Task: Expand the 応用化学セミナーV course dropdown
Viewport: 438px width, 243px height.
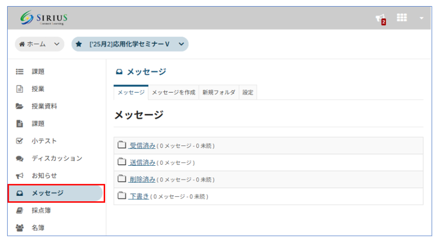Action: (x=130, y=44)
